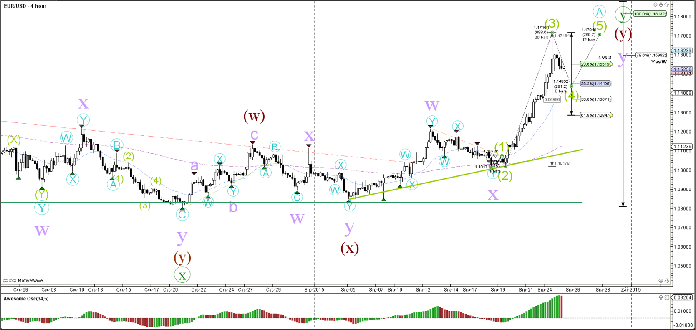This screenshot has width=696, height=330.
Task: Select the purple c wave label
Action: [x=254, y=135]
